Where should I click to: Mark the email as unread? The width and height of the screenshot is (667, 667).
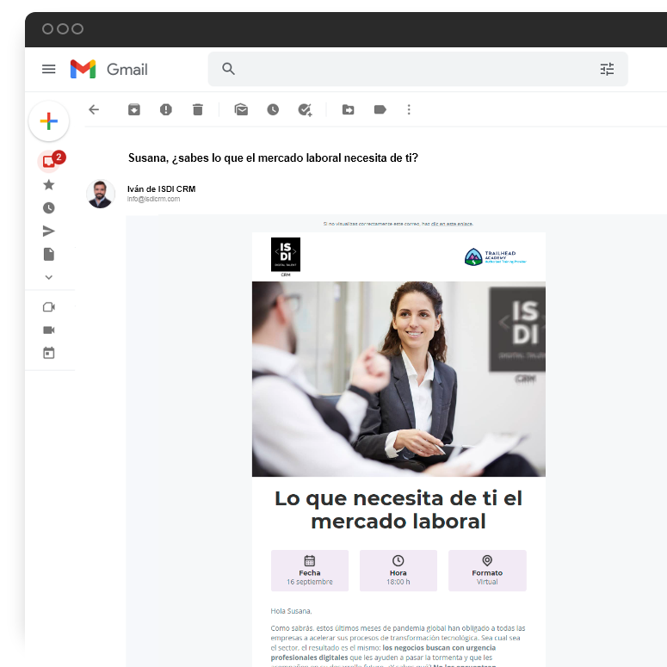pyautogui.click(x=241, y=110)
